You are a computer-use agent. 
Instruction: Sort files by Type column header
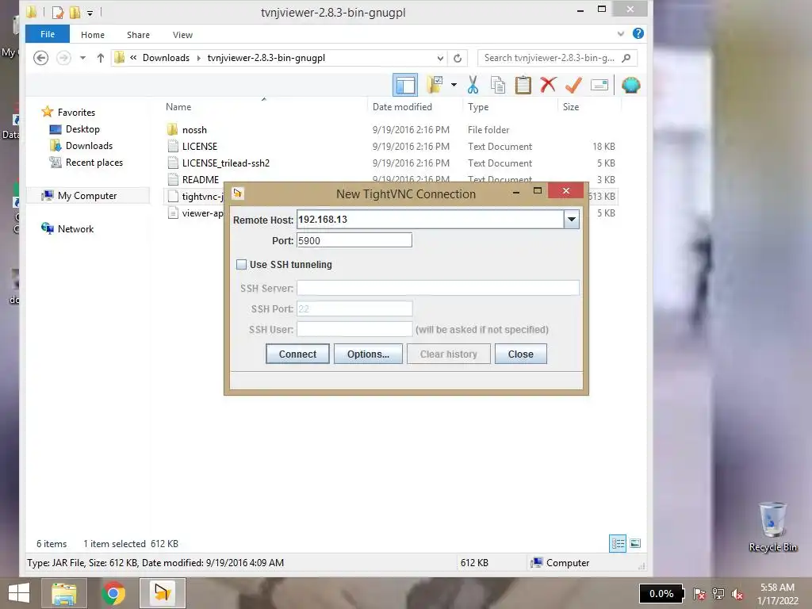[x=478, y=107]
